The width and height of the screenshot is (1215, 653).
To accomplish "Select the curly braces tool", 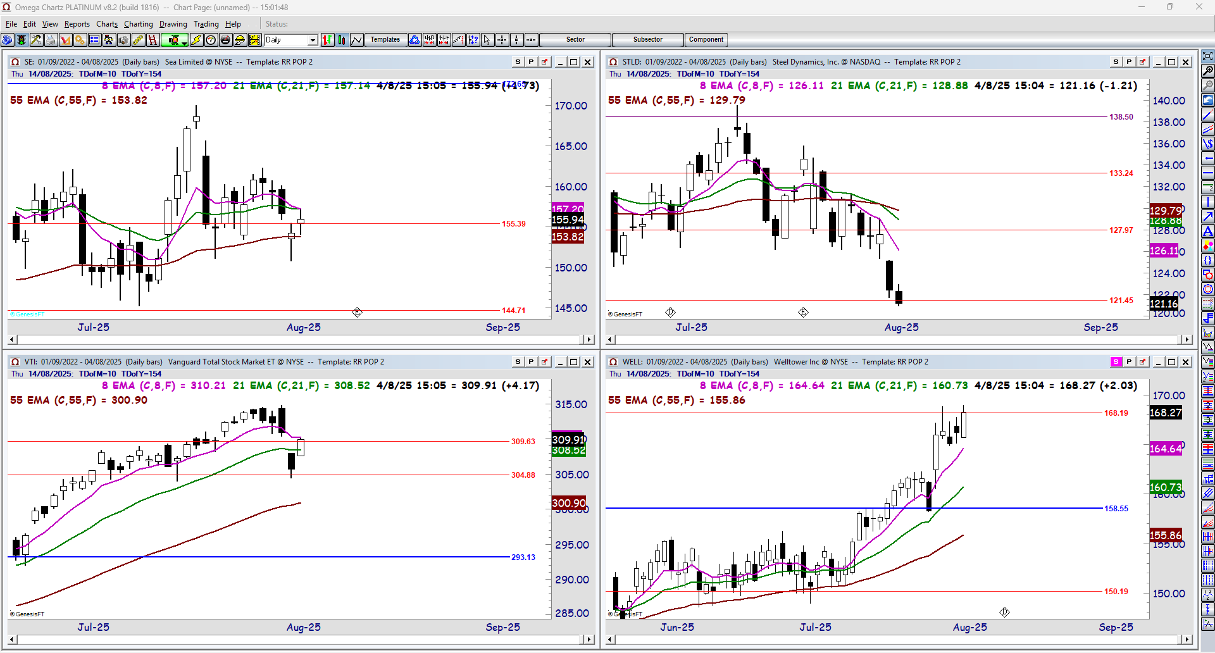I will click(x=1208, y=261).
